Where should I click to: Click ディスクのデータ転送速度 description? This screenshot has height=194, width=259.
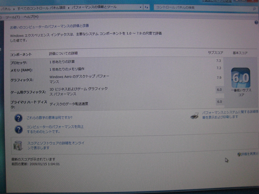69,104
